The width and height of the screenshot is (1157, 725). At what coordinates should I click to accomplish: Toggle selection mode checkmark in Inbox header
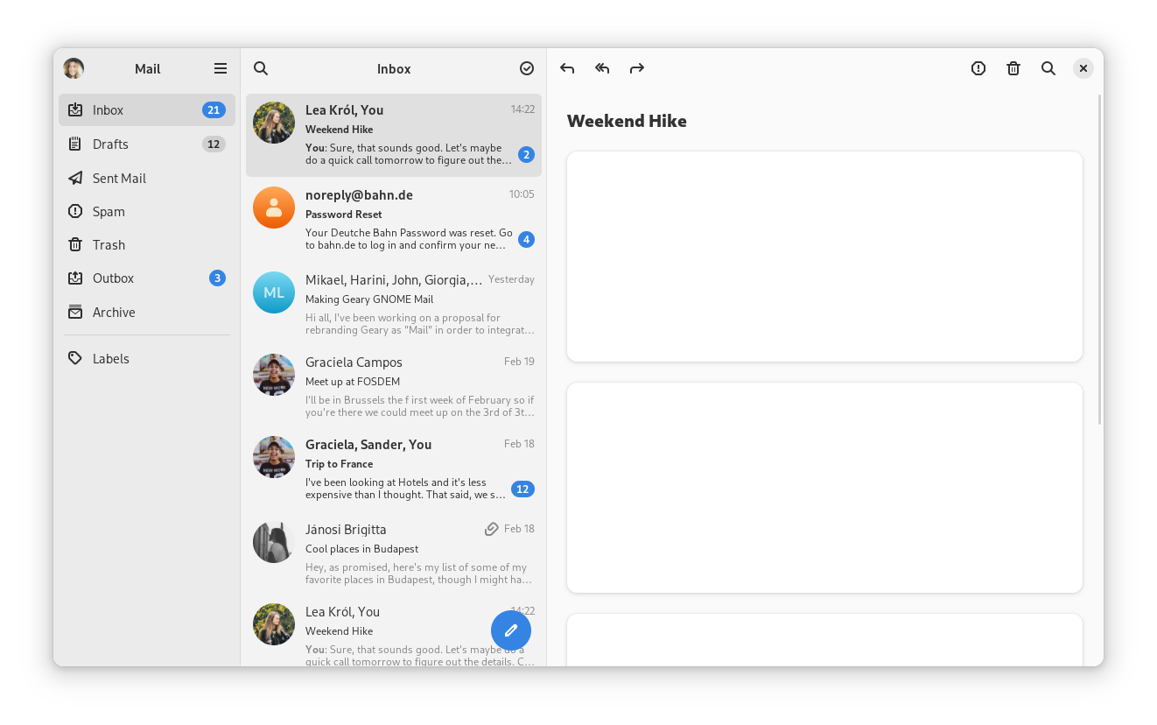pyautogui.click(x=527, y=68)
